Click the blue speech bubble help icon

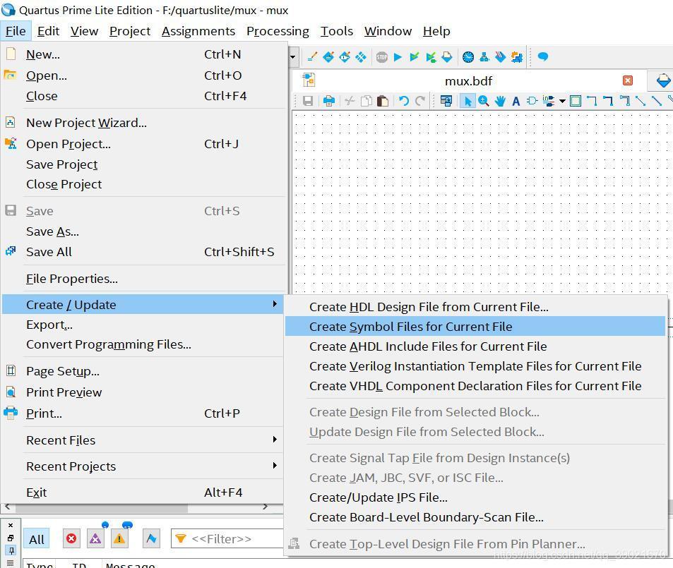[543, 56]
